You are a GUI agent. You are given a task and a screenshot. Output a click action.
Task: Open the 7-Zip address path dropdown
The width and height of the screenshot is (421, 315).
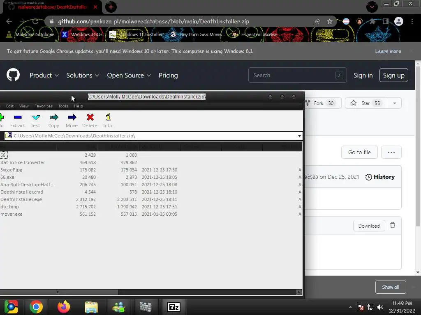coord(299,135)
